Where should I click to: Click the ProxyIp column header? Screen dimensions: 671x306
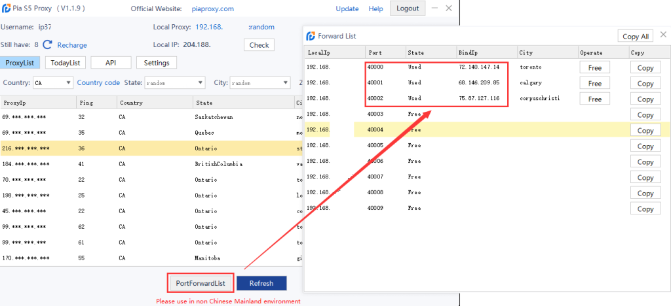pyautogui.click(x=38, y=103)
